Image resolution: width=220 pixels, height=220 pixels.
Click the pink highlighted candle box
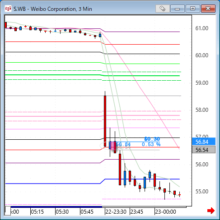coord(112,146)
